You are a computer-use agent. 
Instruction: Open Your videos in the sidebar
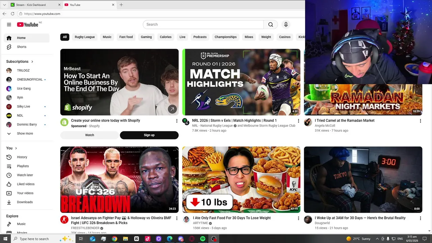(x=27, y=193)
